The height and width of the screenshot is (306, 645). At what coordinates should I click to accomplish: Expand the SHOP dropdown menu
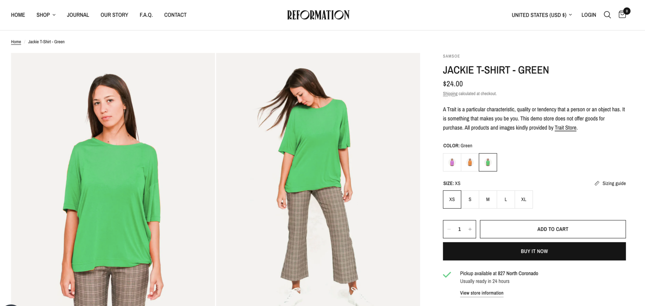pyautogui.click(x=46, y=15)
